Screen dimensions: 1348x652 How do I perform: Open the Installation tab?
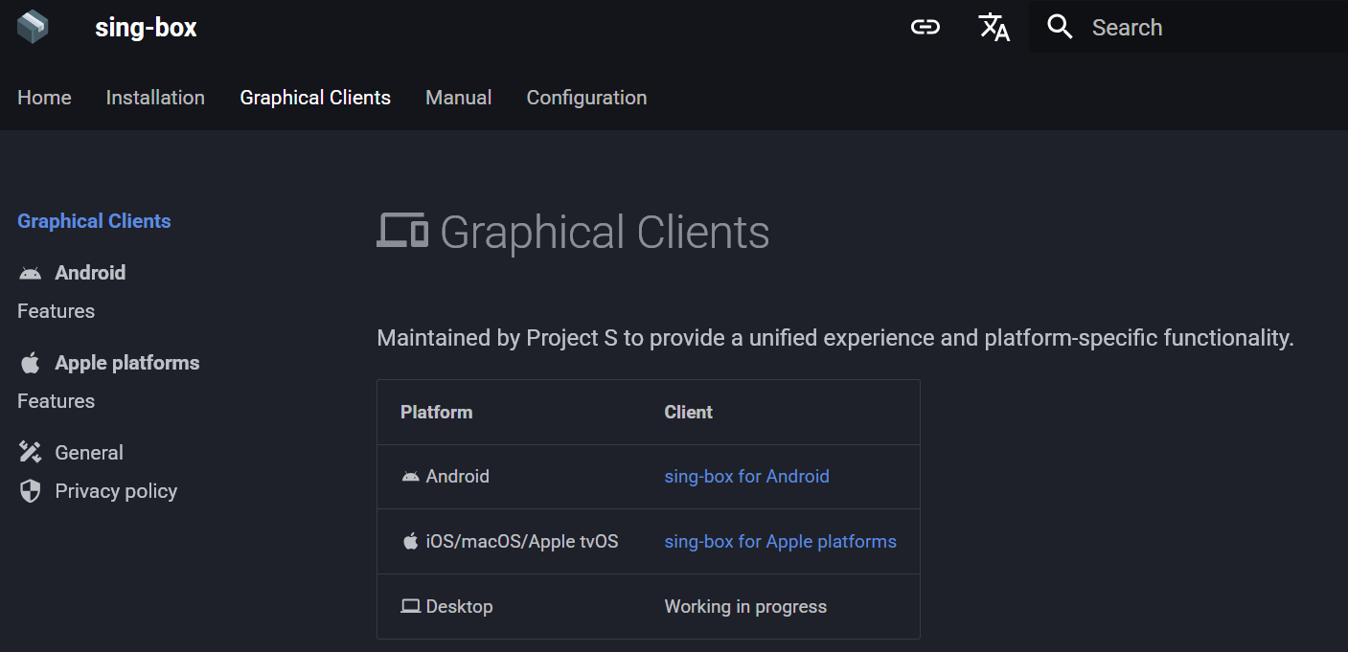tap(155, 98)
